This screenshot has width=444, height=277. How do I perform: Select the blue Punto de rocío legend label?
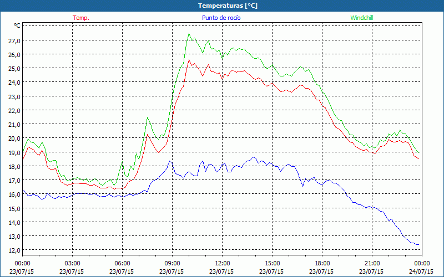click(221, 18)
